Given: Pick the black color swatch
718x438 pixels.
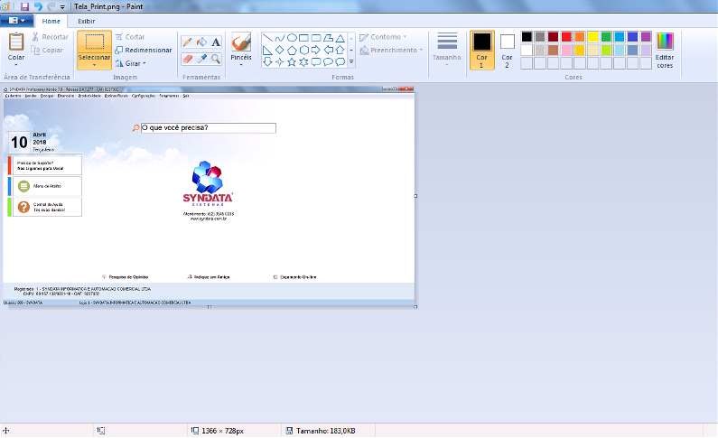Looking at the screenshot, I should [x=527, y=37].
